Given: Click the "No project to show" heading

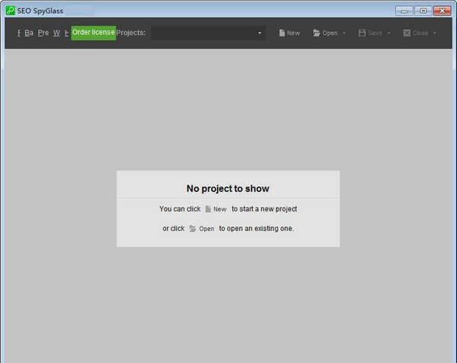Looking at the screenshot, I should click(228, 188).
